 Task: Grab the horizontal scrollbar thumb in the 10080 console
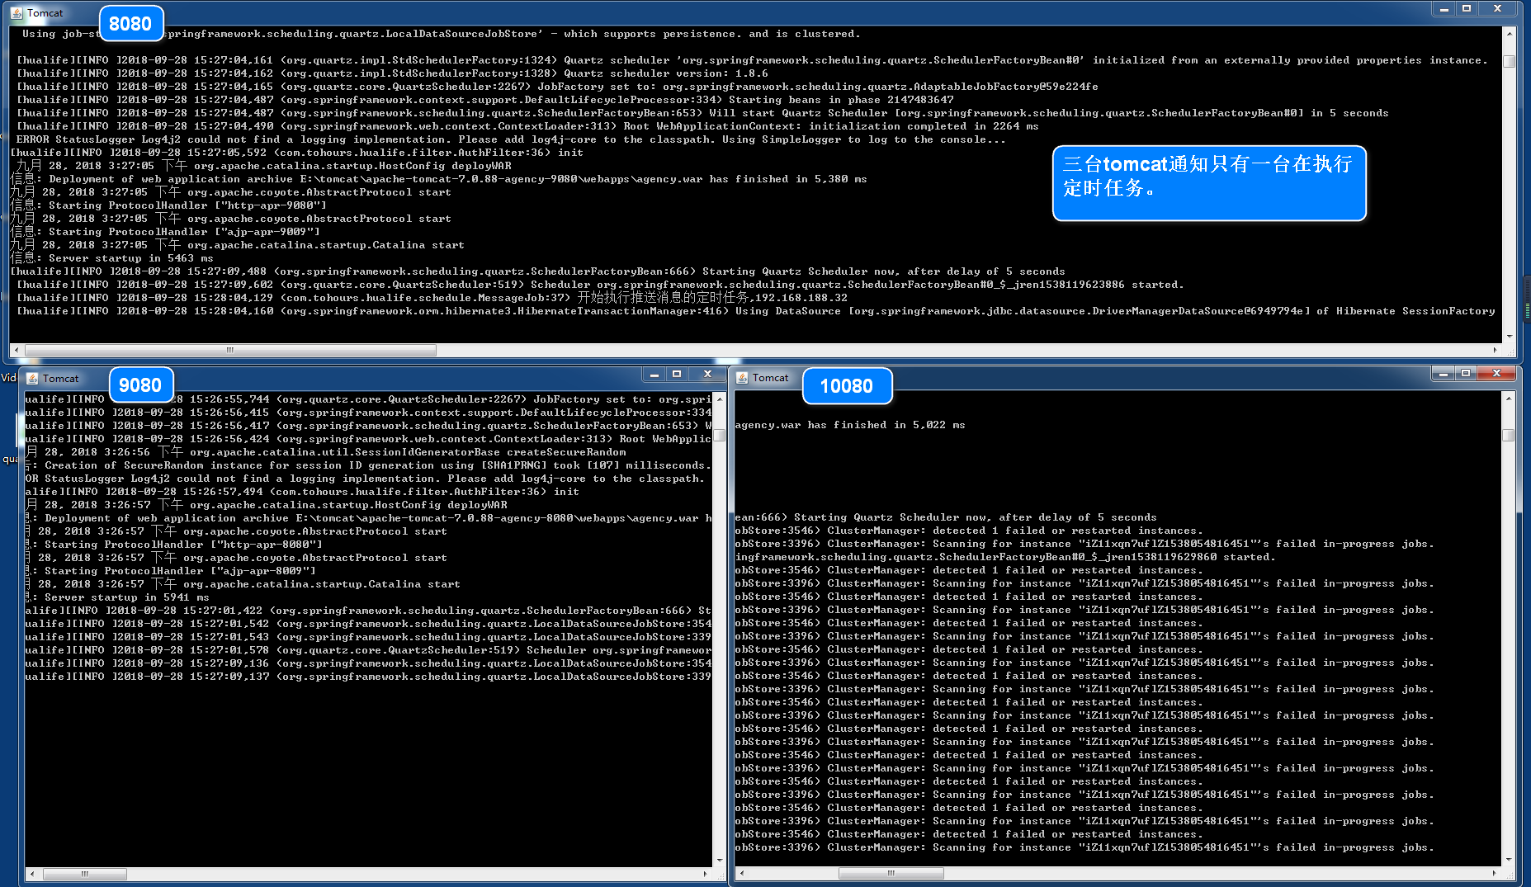[x=891, y=873]
